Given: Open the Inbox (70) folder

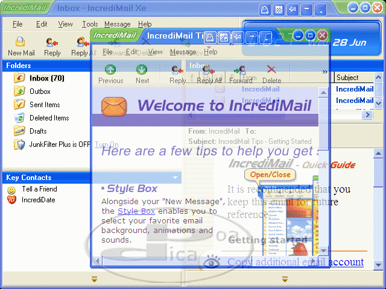Looking at the screenshot, I should pyautogui.click(x=46, y=78).
